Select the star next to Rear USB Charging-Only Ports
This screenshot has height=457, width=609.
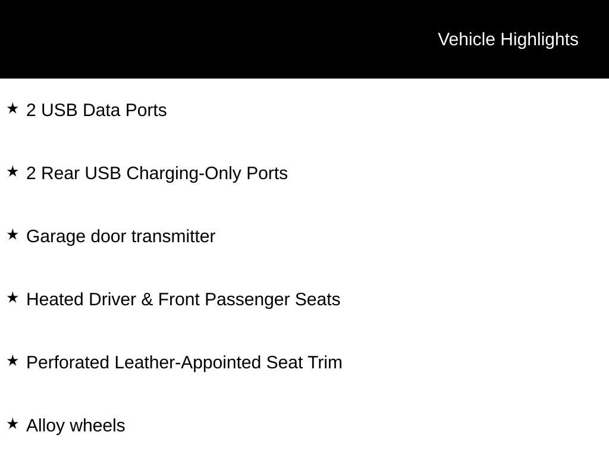pyautogui.click(x=12, y=171)
